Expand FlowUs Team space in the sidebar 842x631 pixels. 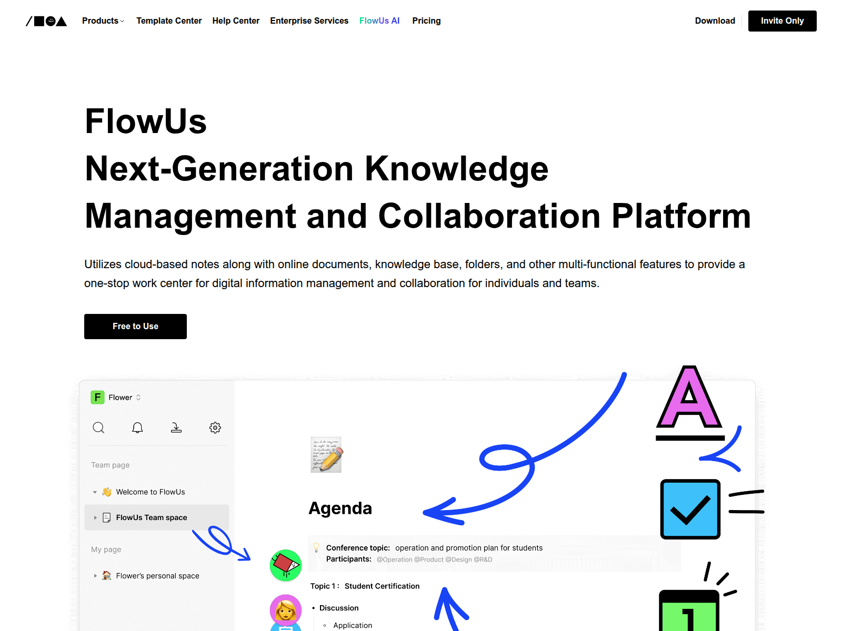(x=95, y=517)
